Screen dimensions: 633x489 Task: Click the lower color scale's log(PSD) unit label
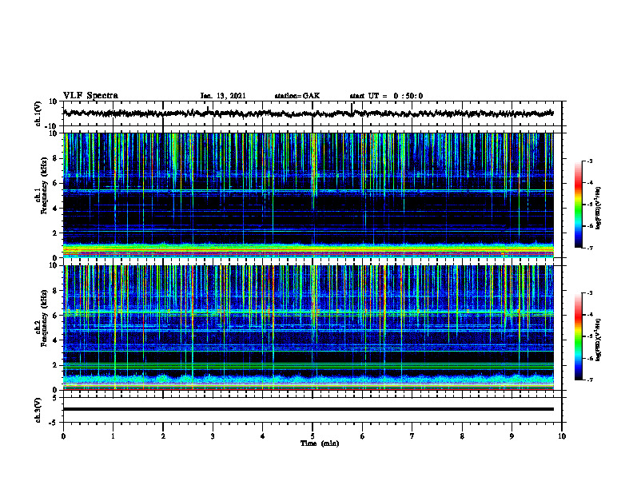coord(599,340)
